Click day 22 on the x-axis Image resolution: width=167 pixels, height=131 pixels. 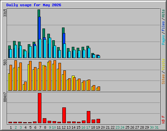coord(113,127)
